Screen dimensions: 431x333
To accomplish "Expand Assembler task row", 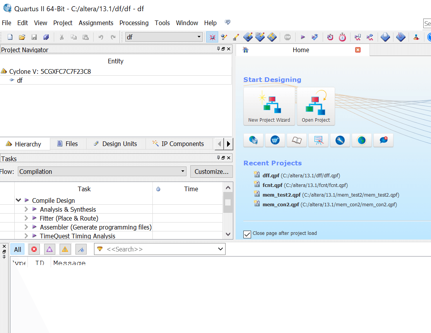I will (26, 227).
